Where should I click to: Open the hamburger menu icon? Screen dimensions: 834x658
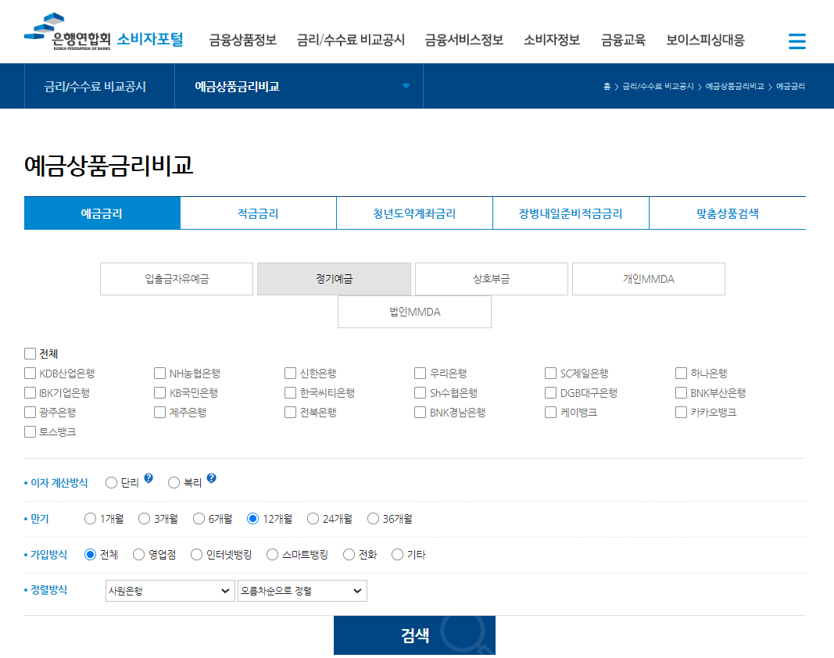pyautogui.click(x=796, y=41)
